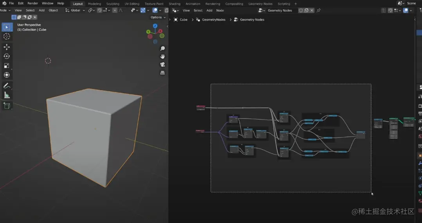422x223 pixels.
Task: Click the red X axis gizmo
Action: pyautogui.click(x=160, y=31)
